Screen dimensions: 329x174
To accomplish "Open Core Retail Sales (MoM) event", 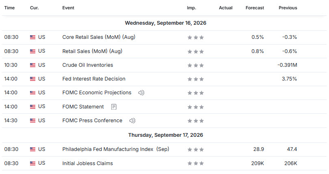I will pyautogui.click(x=99, y=37).
